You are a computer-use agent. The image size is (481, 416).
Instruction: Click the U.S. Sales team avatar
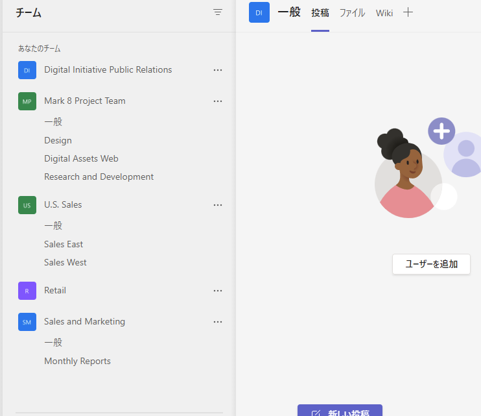click(x=27, y=205)
